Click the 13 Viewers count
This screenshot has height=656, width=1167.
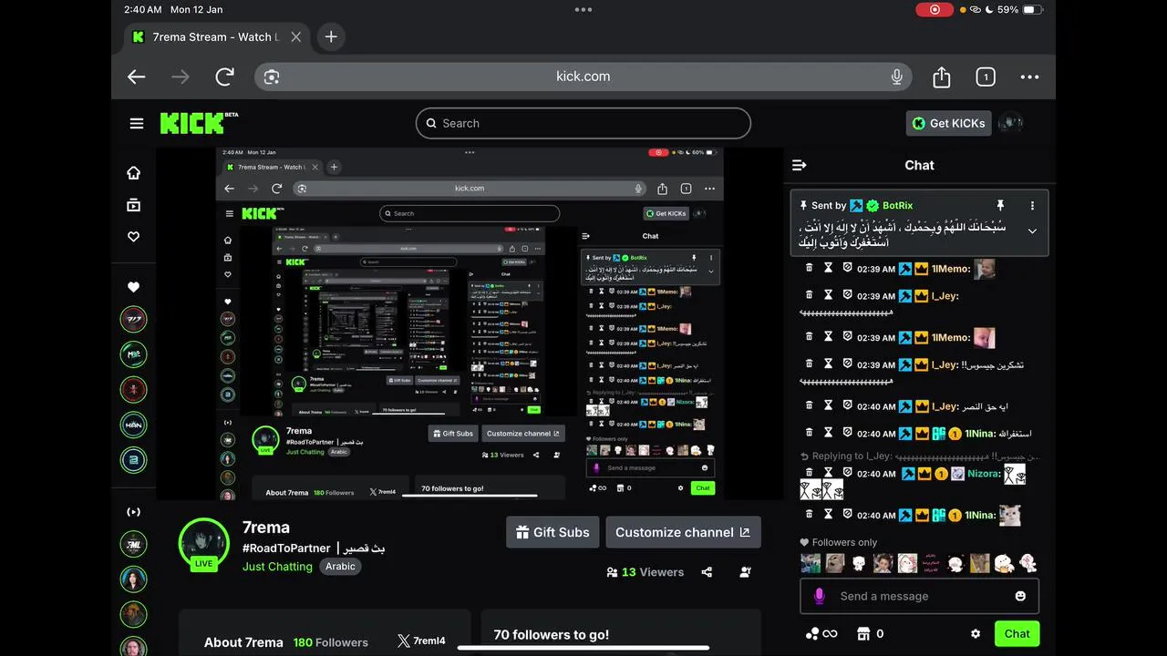[645, 572]
